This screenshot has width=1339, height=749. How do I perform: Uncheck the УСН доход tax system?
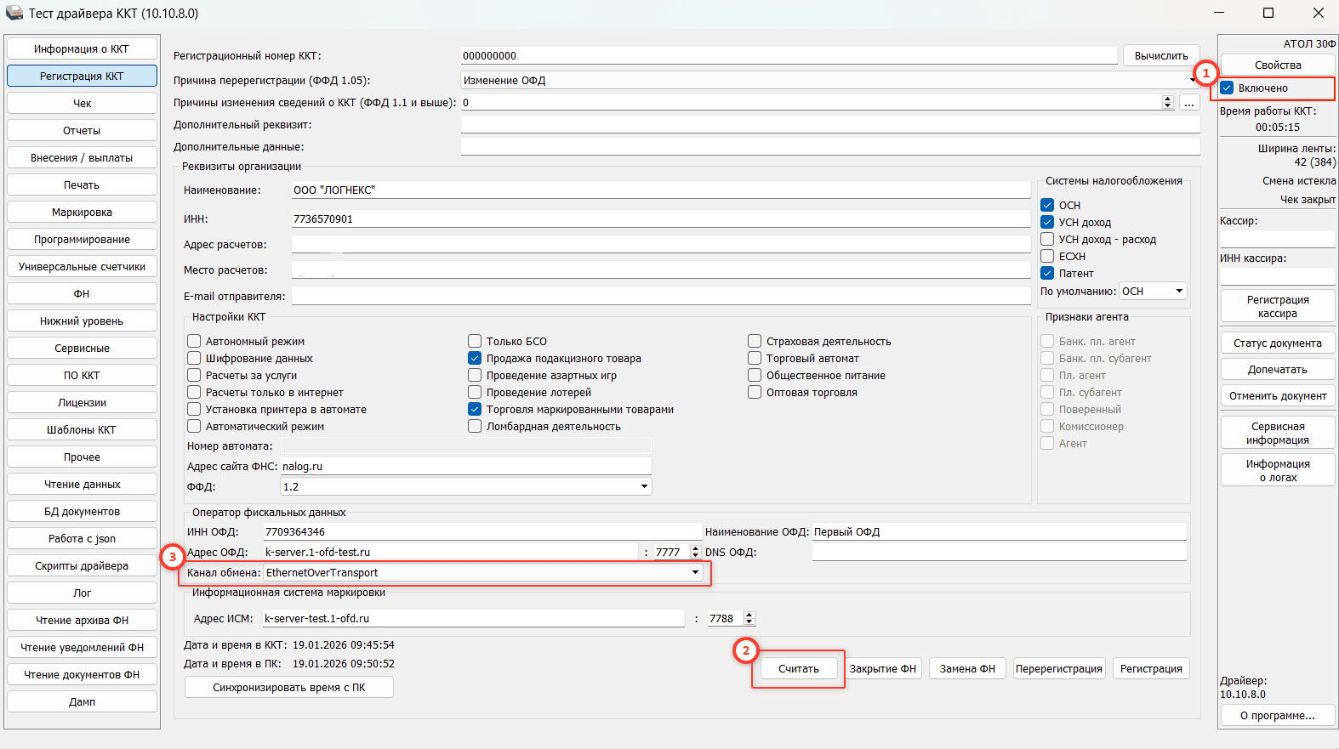pyautogui.click(x=1047, y=222)
